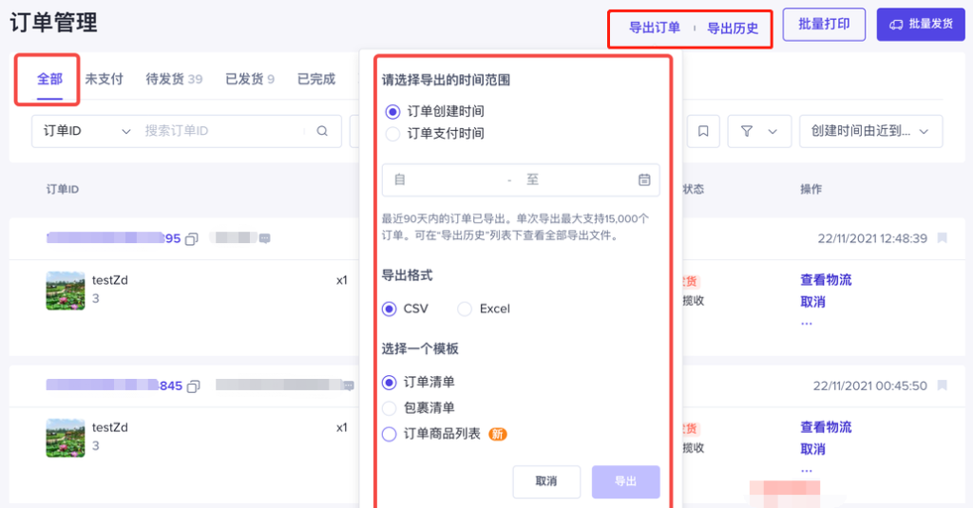The image size is (973, 508).
Task: Click the order ID link ending in 845
Action: pos(114,386)
